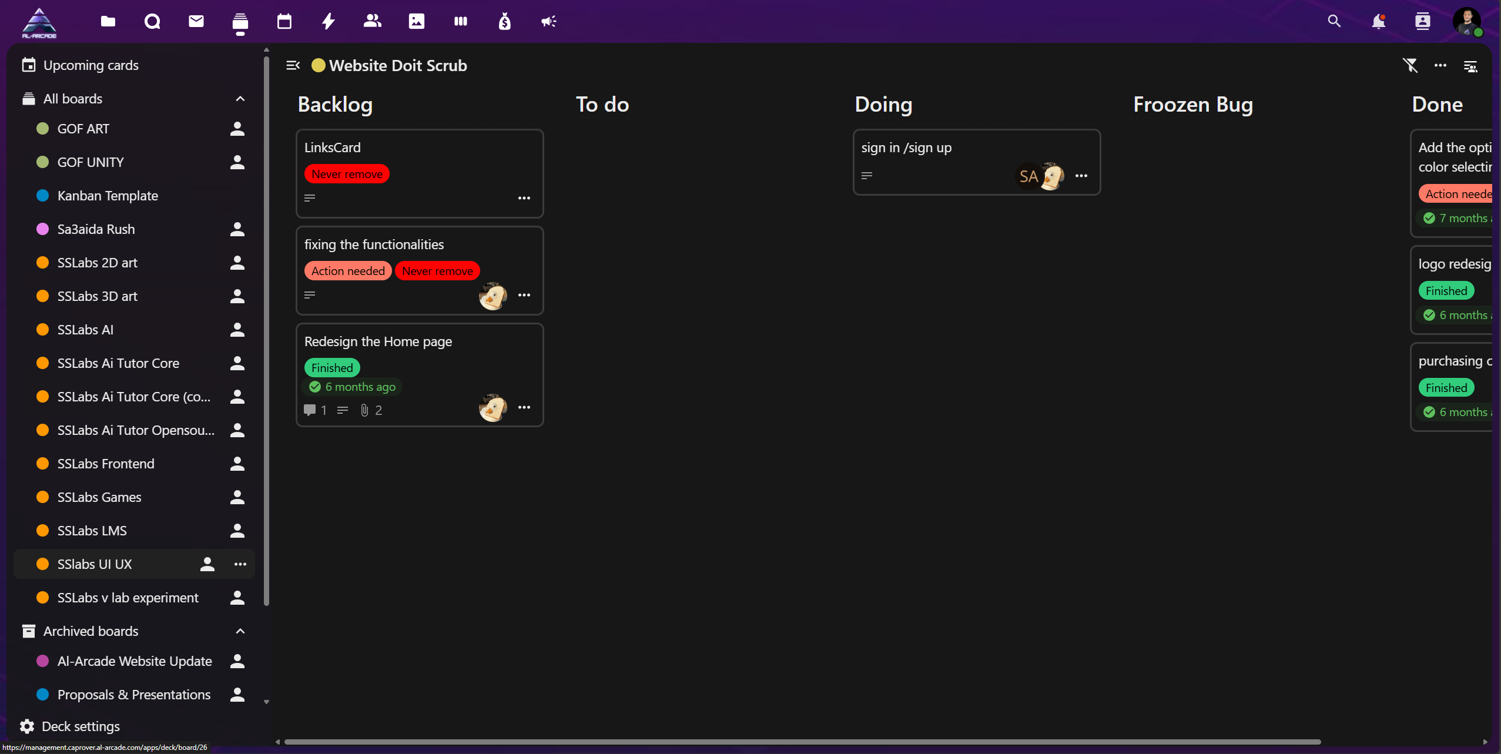The image size is (1501, 754).
Task: Click the horizontal scrollbar at bottom
Action: 802,742
